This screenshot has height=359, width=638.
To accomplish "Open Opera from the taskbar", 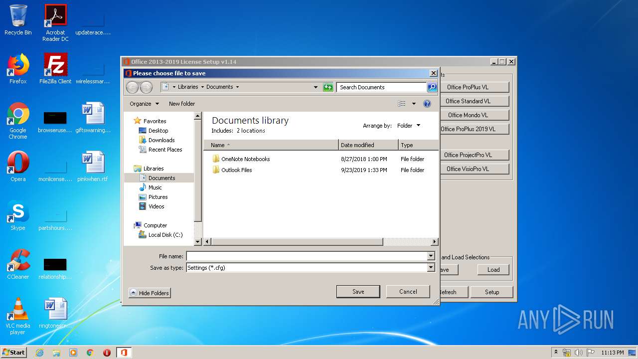I will click(x=107, y=353).
